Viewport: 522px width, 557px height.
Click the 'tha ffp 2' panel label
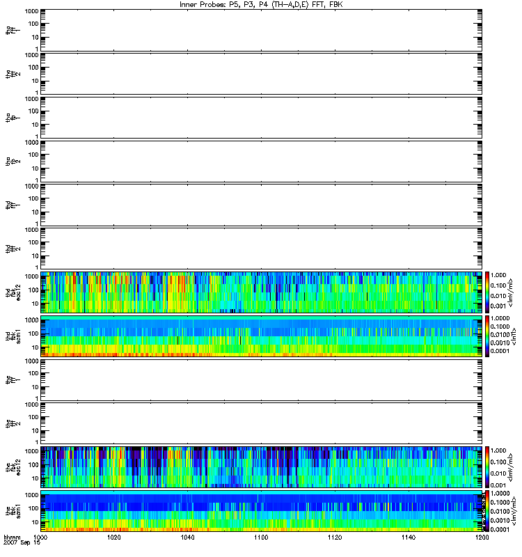pyautogui.click(x=13, y=162)
